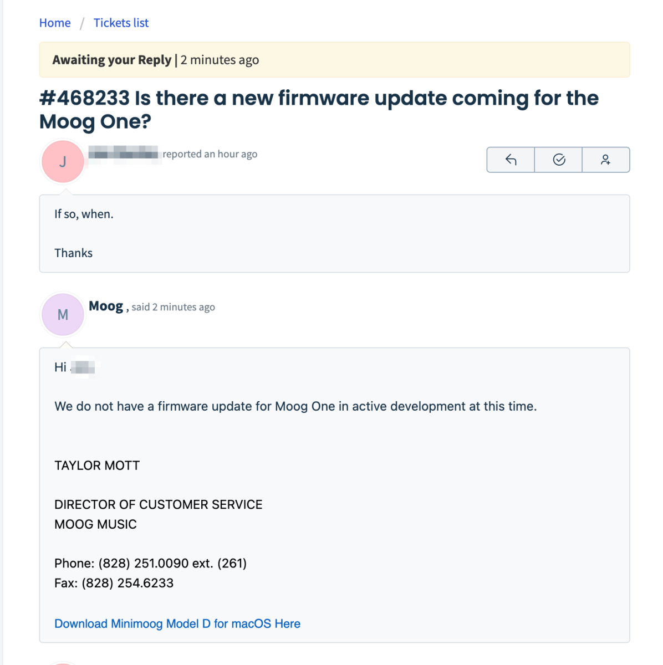Click the blurred reporter name
663x665 pixels.
(124, 154)
